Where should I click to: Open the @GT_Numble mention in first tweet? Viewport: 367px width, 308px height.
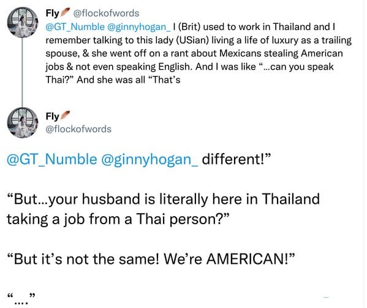(75, 27)
